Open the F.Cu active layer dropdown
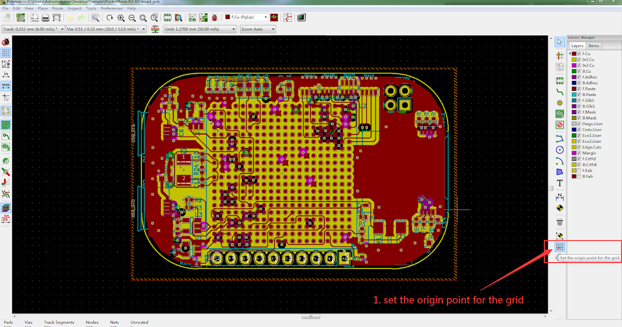The height and width of the screenshot is (327, 622). click(x=246, y=18)
